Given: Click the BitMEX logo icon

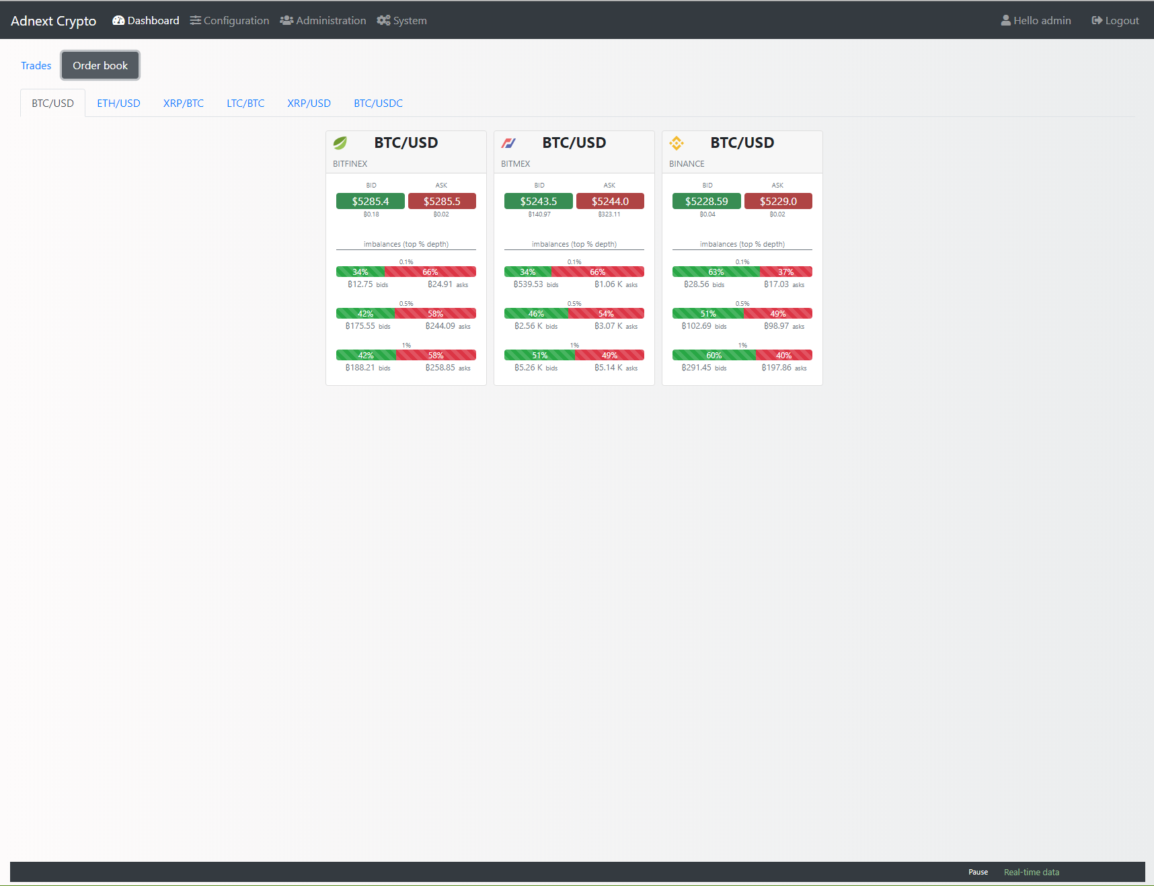Looking at the screenshot, I should [508, 143].
